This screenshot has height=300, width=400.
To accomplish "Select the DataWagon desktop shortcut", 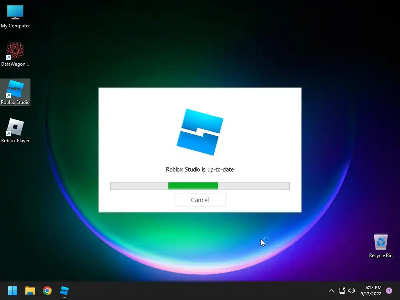I will pyautogui.click(x=15, y=54).
